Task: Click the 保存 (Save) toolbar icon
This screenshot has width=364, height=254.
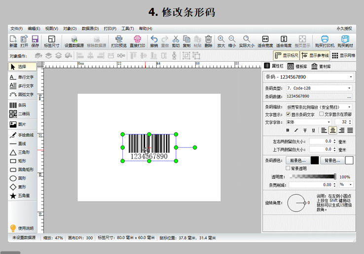Action: click(x=35, y=42)
